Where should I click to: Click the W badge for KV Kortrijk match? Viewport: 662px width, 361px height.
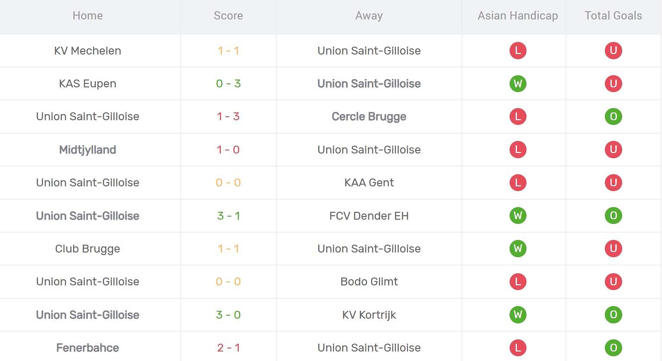[x=518, y=315]
